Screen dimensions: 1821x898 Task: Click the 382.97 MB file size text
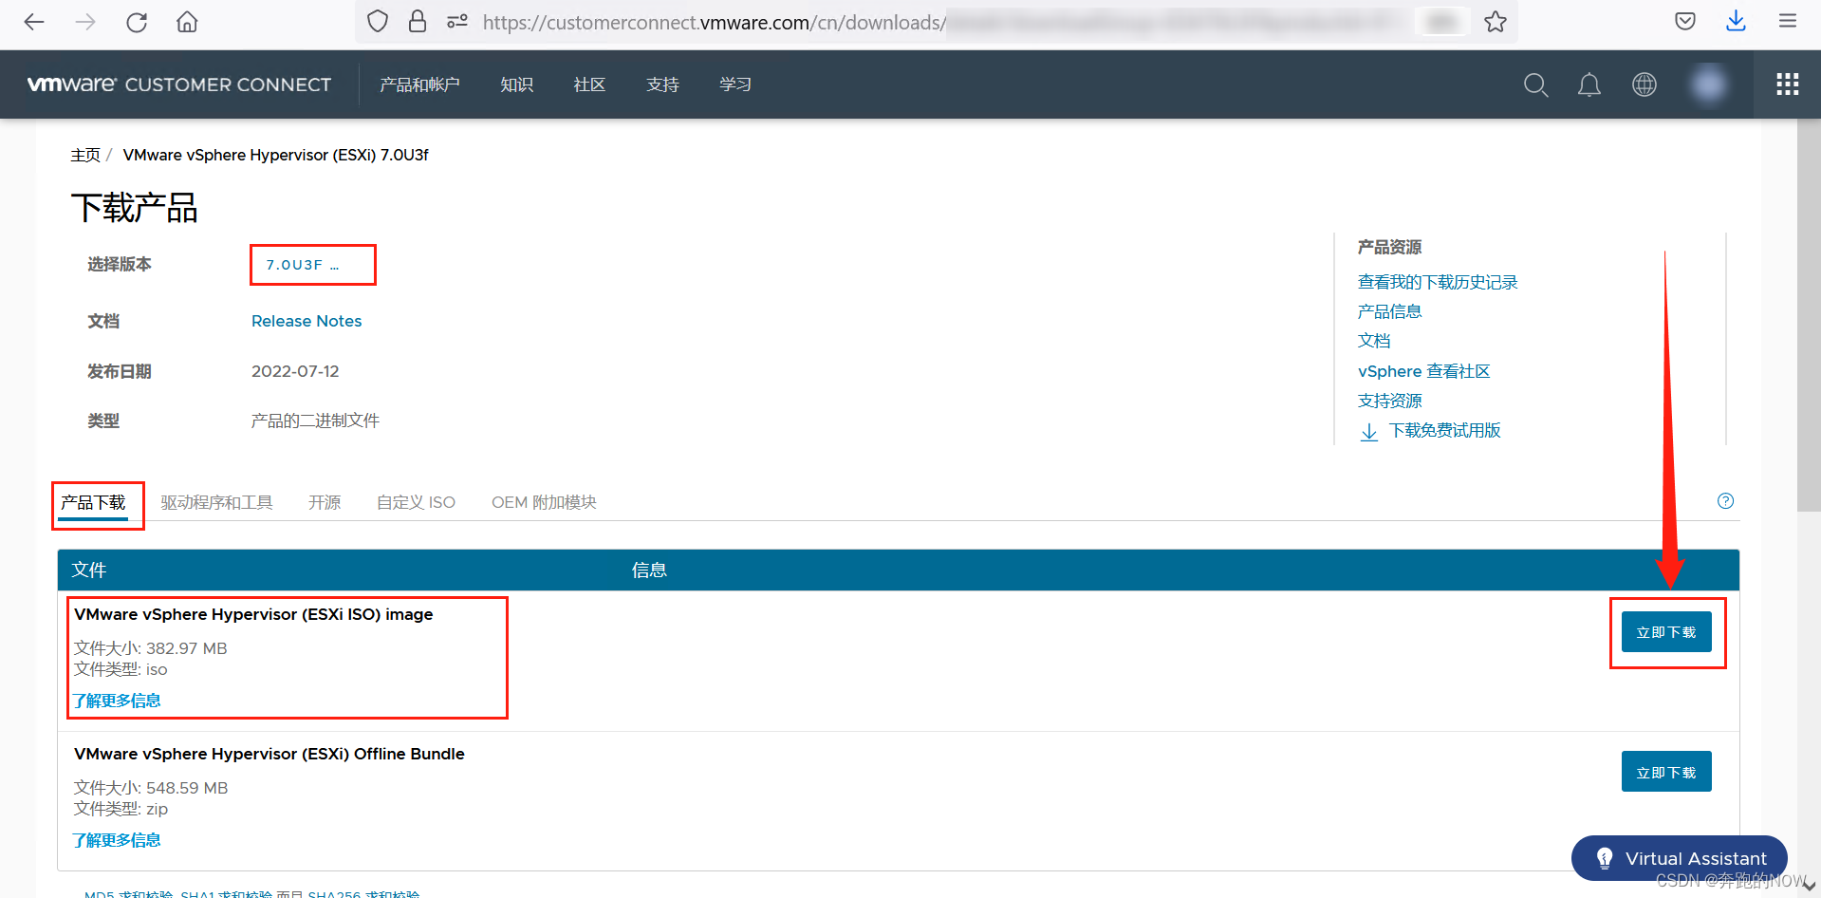187,648
